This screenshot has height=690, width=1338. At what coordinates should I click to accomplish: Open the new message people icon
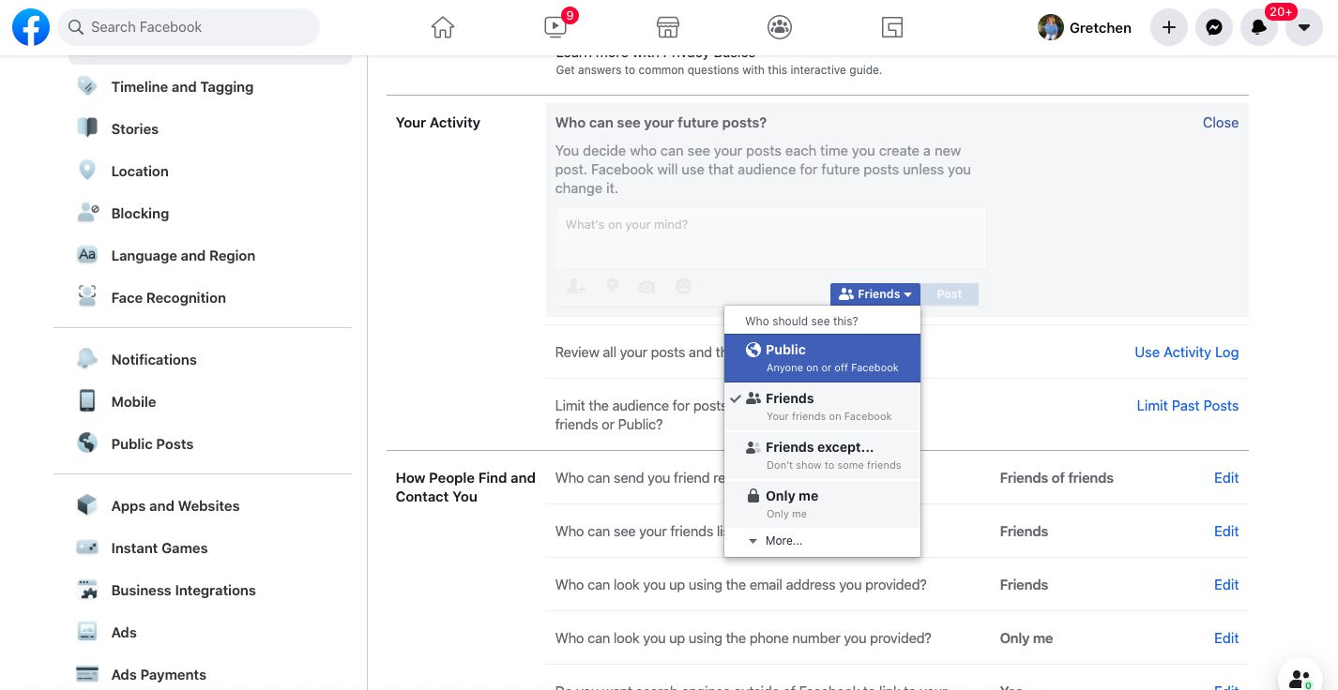pos(1300,677)
